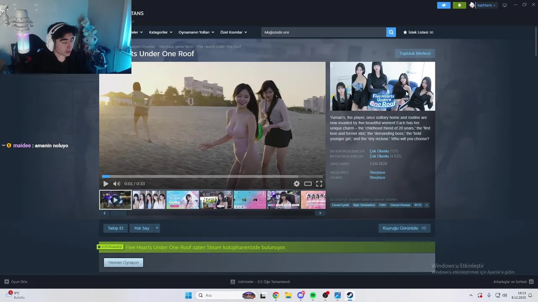The width and height of the screenshot is (538, 302).
Task: Click the plus tag button
Action: point(427,205)
